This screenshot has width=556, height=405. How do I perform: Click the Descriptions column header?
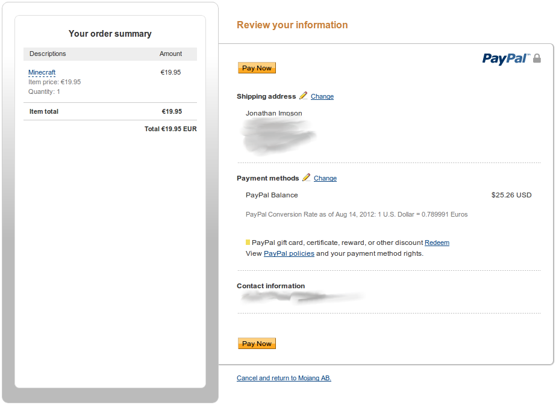point(48,54)
